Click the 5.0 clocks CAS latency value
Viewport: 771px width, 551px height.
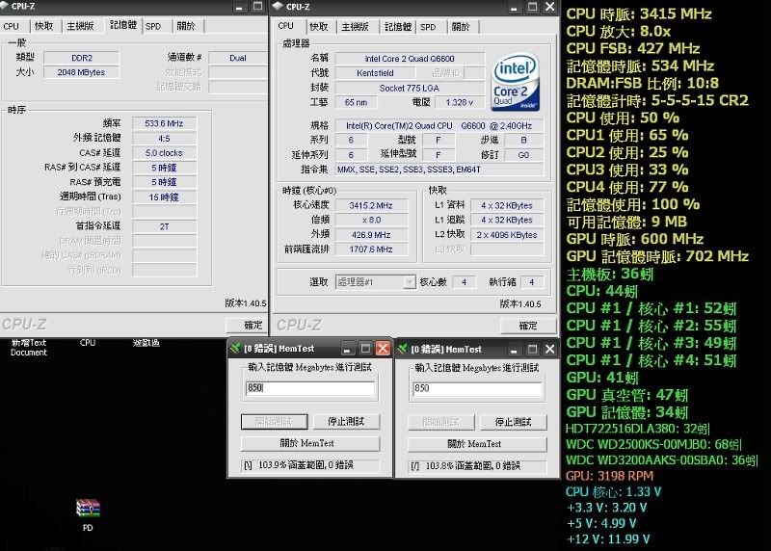164,153
